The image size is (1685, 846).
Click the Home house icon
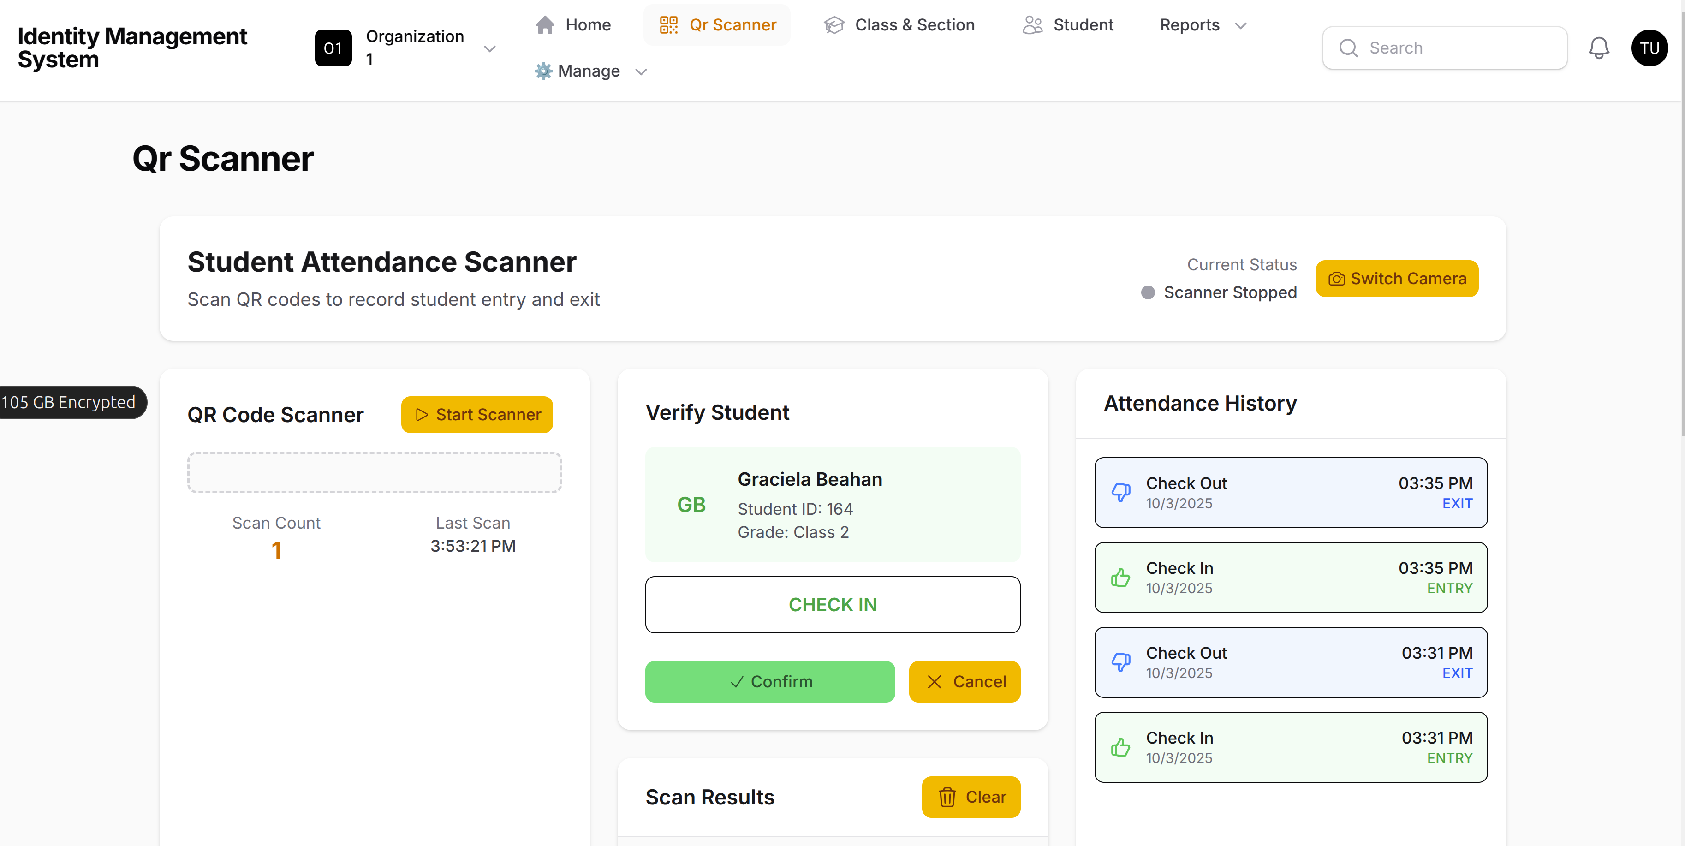point(545,25)
